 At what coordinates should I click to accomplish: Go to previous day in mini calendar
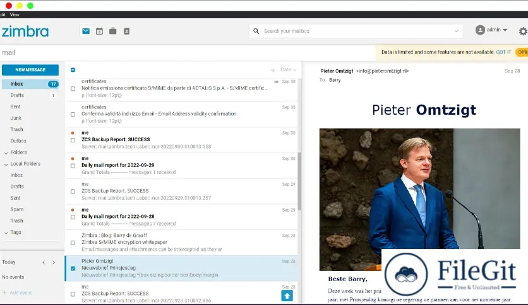click(x=44, y=262)
